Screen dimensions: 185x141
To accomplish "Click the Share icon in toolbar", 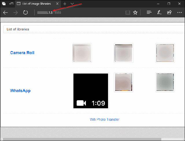I will 169,13.
